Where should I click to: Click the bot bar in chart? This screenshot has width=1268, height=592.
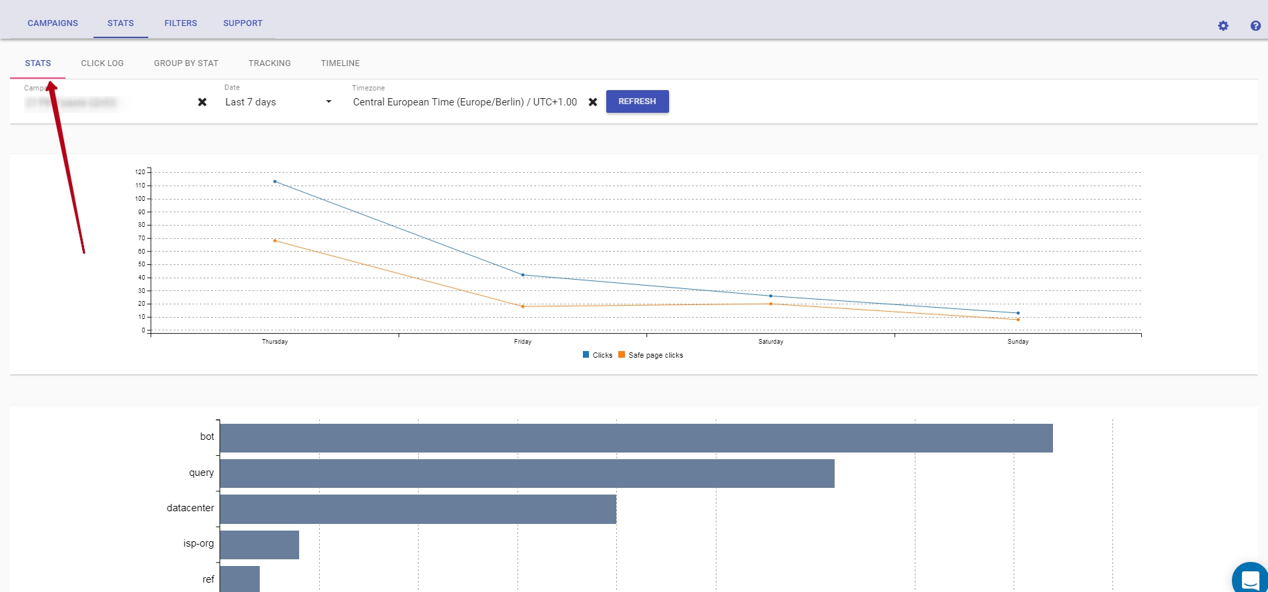636,438
